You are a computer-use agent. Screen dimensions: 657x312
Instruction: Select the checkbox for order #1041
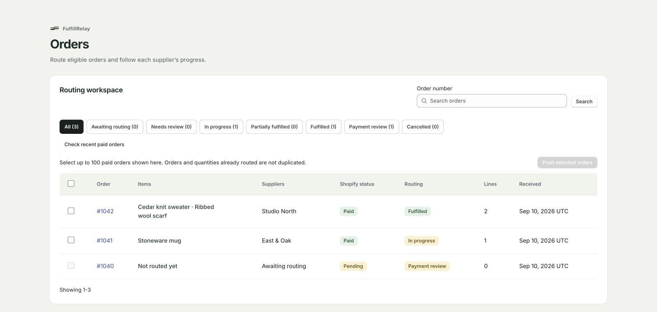[71, 240]
